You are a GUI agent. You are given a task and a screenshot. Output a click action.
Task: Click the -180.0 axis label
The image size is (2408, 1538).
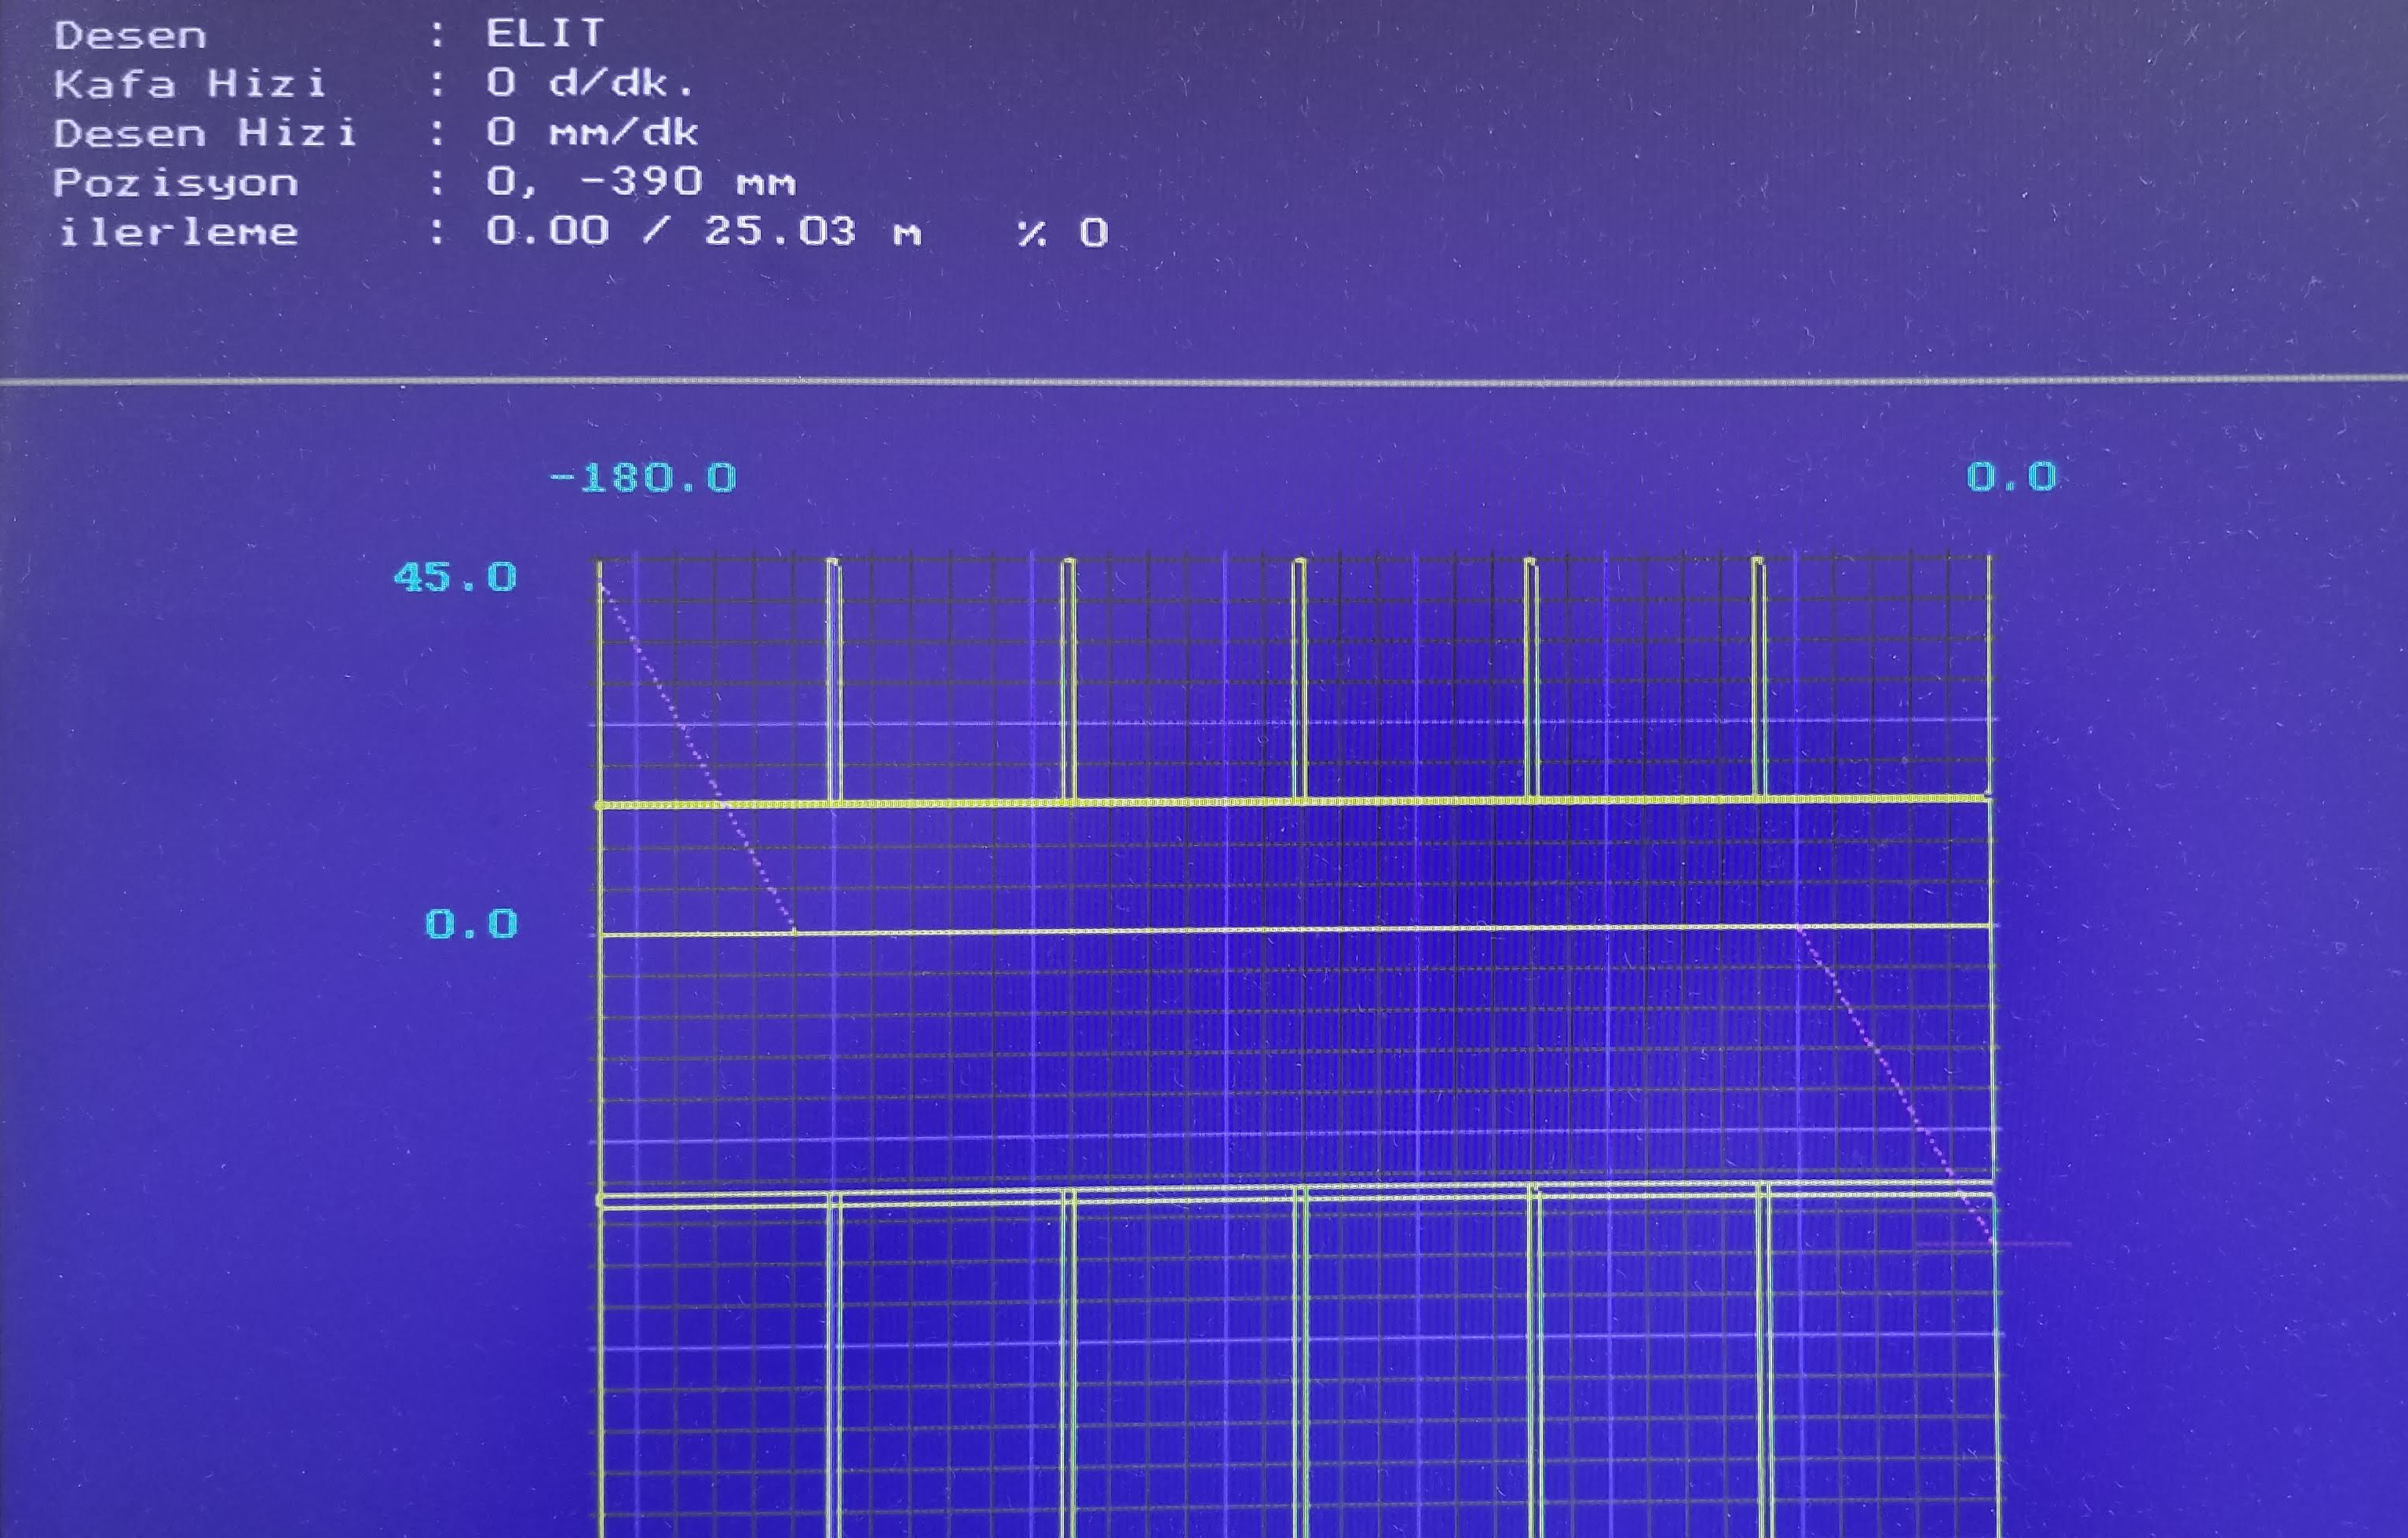coord(643,478)
